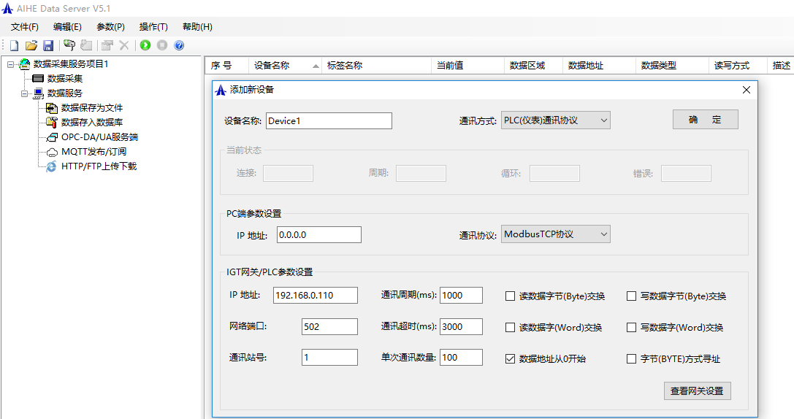The image size is (794, 419).
Task: Open the 通讯方式 dropdown
Action: [x=555, y=120]
